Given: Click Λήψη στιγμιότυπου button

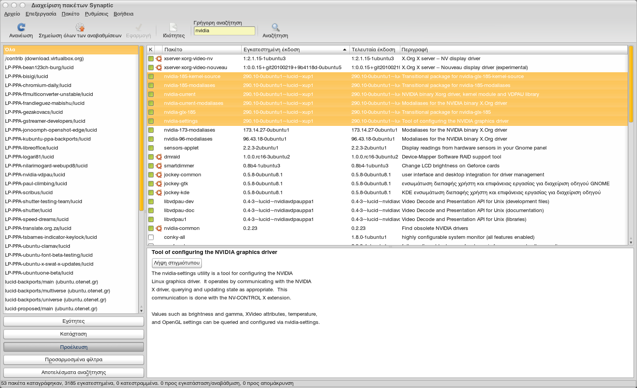Looking at the screenshot, I should pyautogui.click(x=177, y=263).
